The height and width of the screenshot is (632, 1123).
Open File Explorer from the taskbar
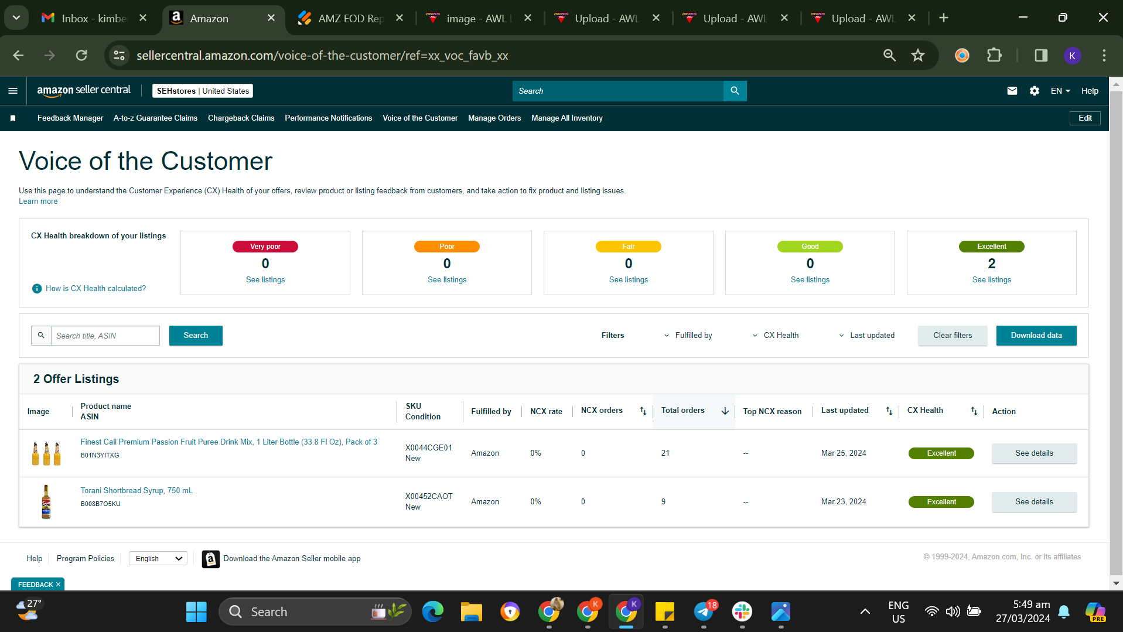471,612
